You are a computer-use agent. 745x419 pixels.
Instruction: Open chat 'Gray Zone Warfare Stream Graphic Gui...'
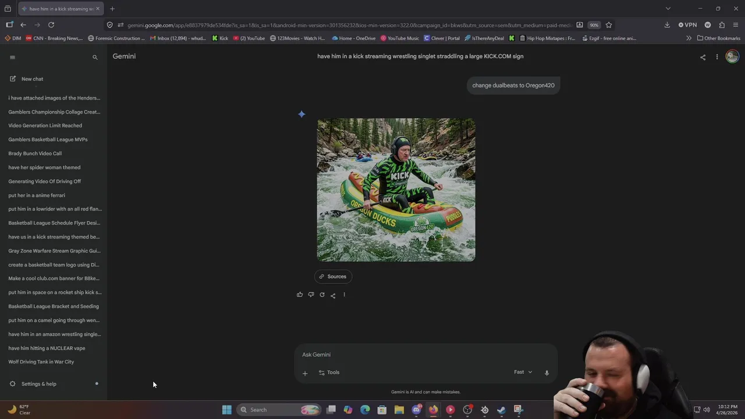point(54,251)
